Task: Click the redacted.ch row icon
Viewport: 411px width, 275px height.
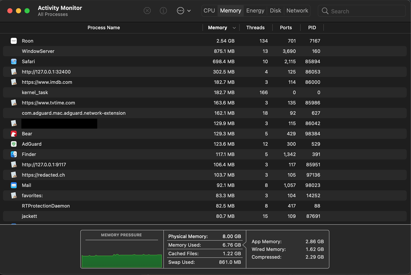Action: click(13, 175)
